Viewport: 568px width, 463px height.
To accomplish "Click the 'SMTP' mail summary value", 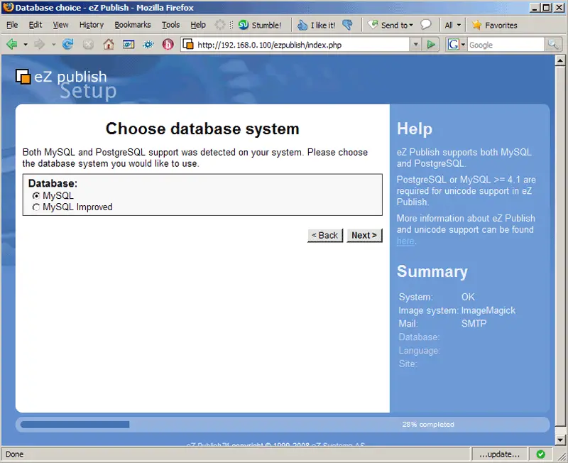I will 474,324.
